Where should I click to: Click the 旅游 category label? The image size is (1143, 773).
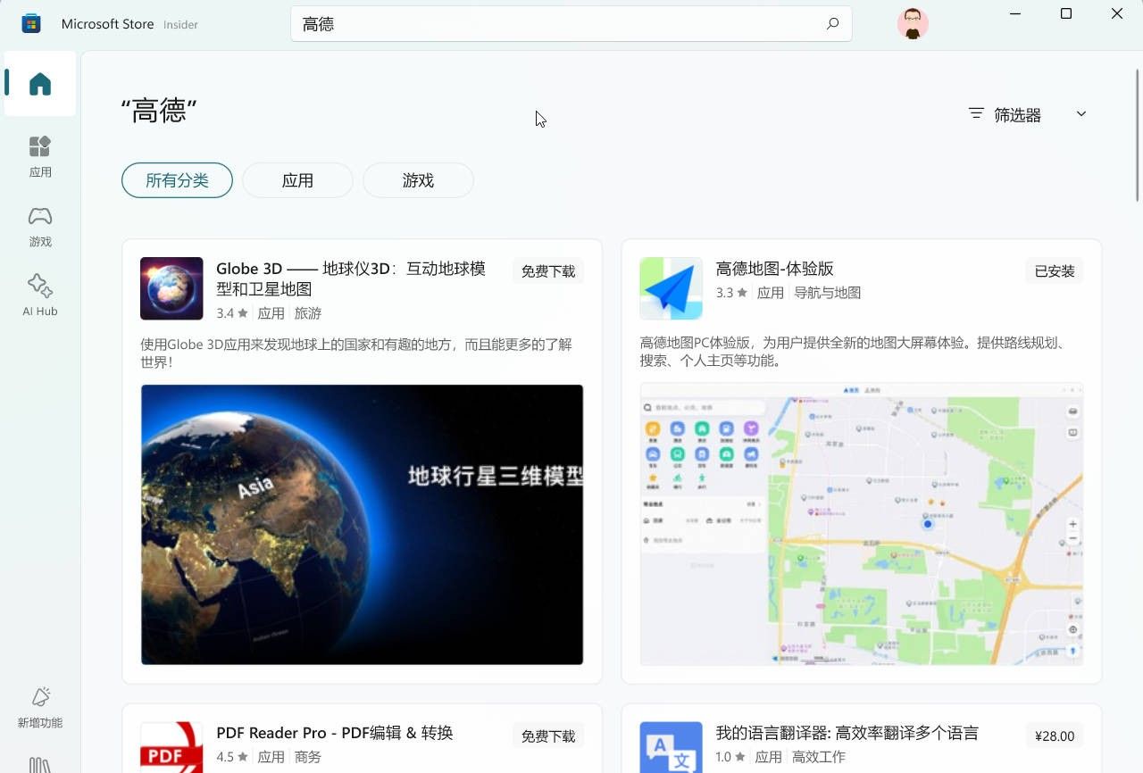pos(308,313)
